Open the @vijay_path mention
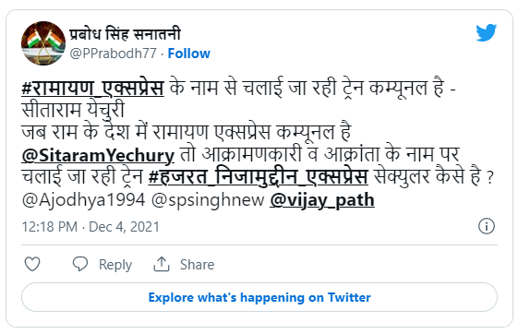The image size is (530, 334). [322, 200]
